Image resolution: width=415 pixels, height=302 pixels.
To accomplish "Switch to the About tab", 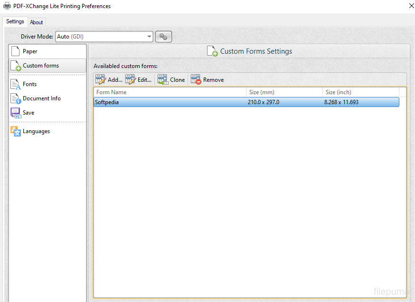I will tap(37, 22).
